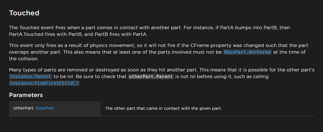Click the otherPart parameter name
Viewport: 323px width, 132px height.
tap(23, 108)
